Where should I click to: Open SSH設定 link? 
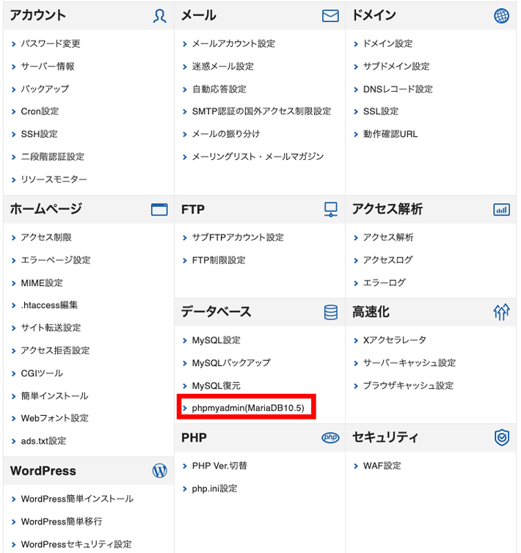click(x=39, y=134)
